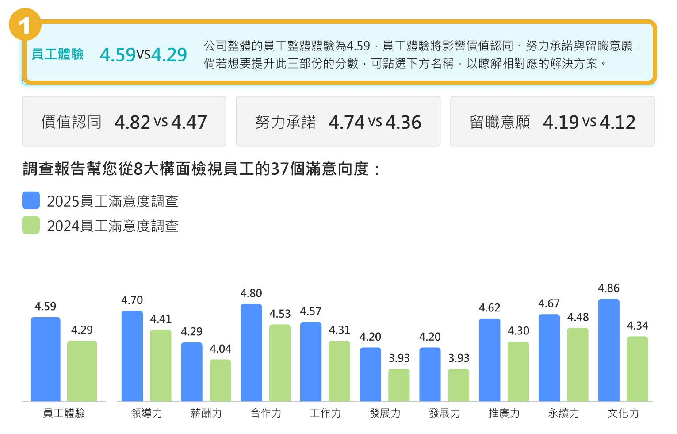Click the blue 4.59 員工體驗 bar

click(x=46, y=359)
